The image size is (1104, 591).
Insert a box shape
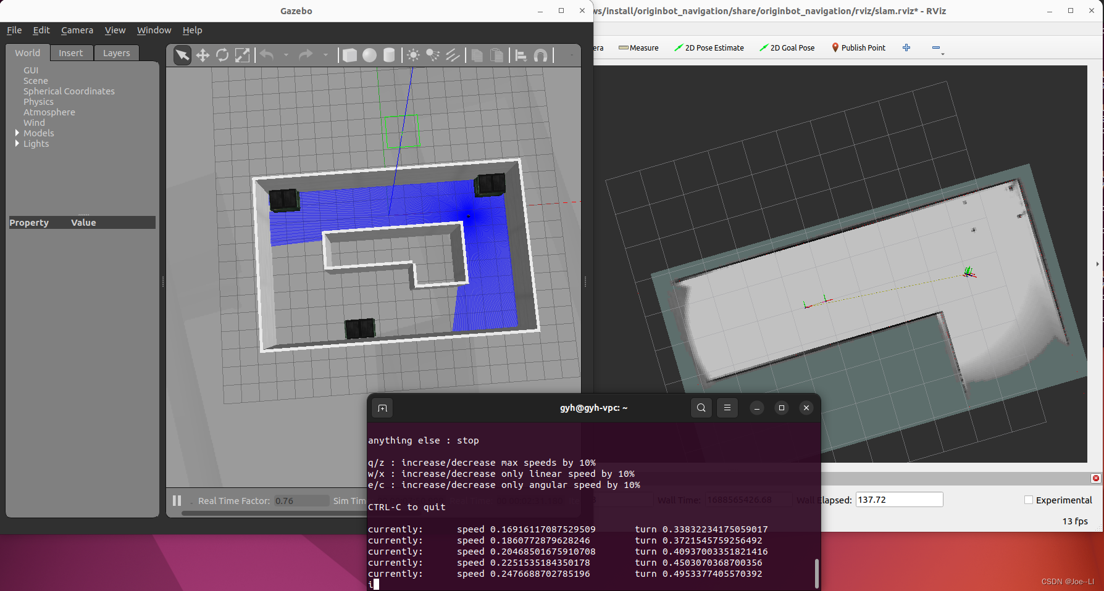point(349,56)
